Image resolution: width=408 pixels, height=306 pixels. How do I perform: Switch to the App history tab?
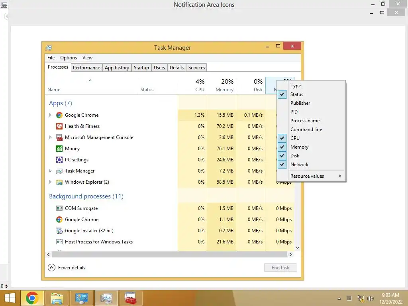(117, 68)
